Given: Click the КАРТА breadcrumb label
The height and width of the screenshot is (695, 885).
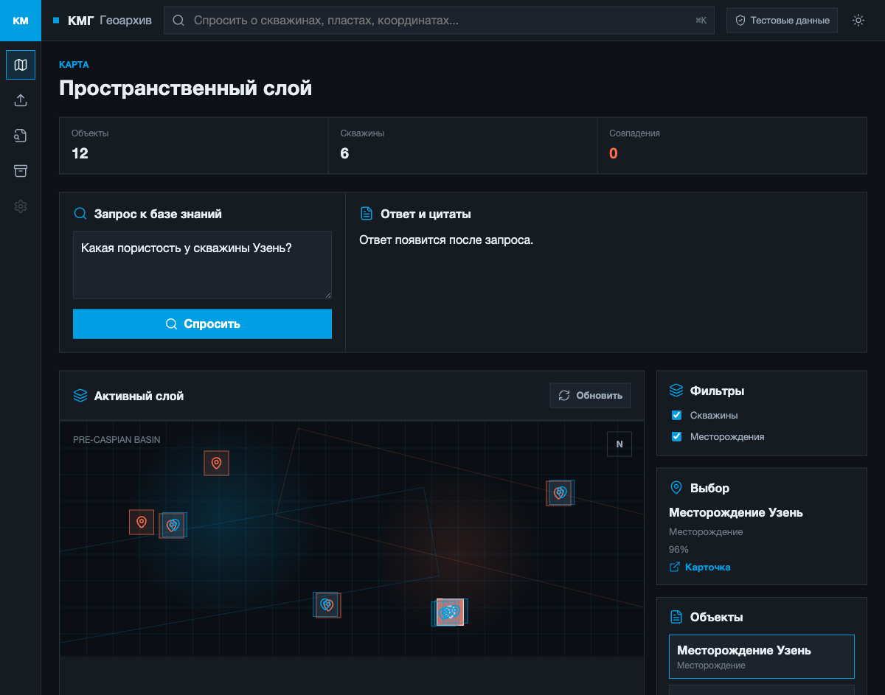Looking at the screenshot, I should coord(74,65).
